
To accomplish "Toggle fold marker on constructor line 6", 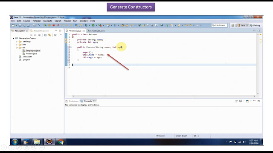I will (71, 47).
